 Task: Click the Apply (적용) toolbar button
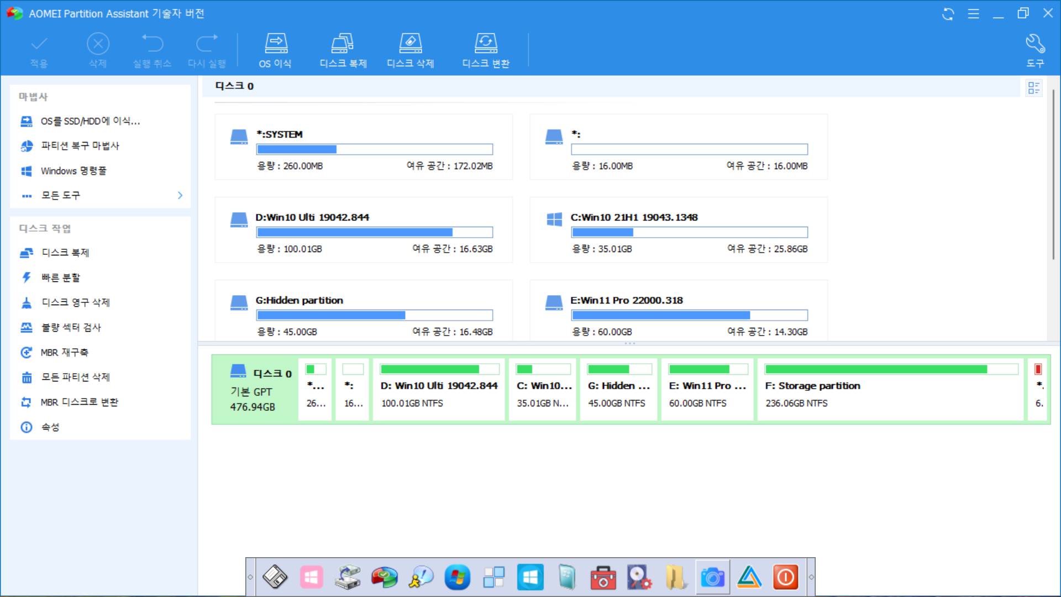39,51
